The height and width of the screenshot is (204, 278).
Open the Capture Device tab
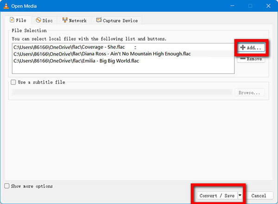point(117,20)
